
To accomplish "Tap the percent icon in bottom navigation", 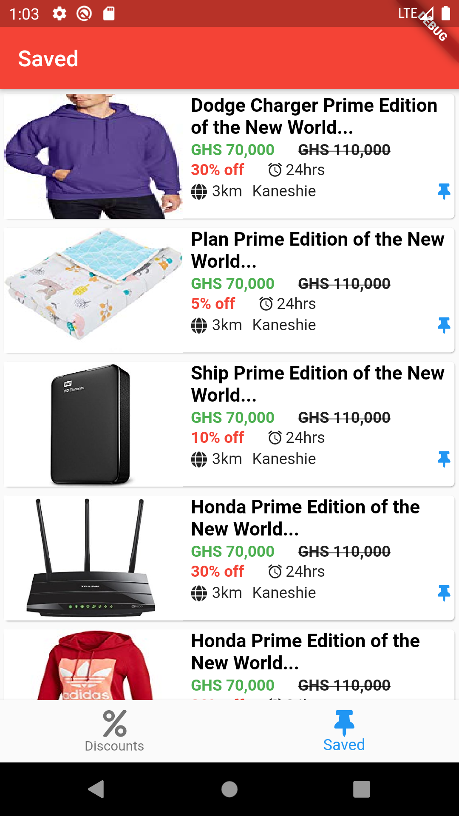I will [115, 723].
